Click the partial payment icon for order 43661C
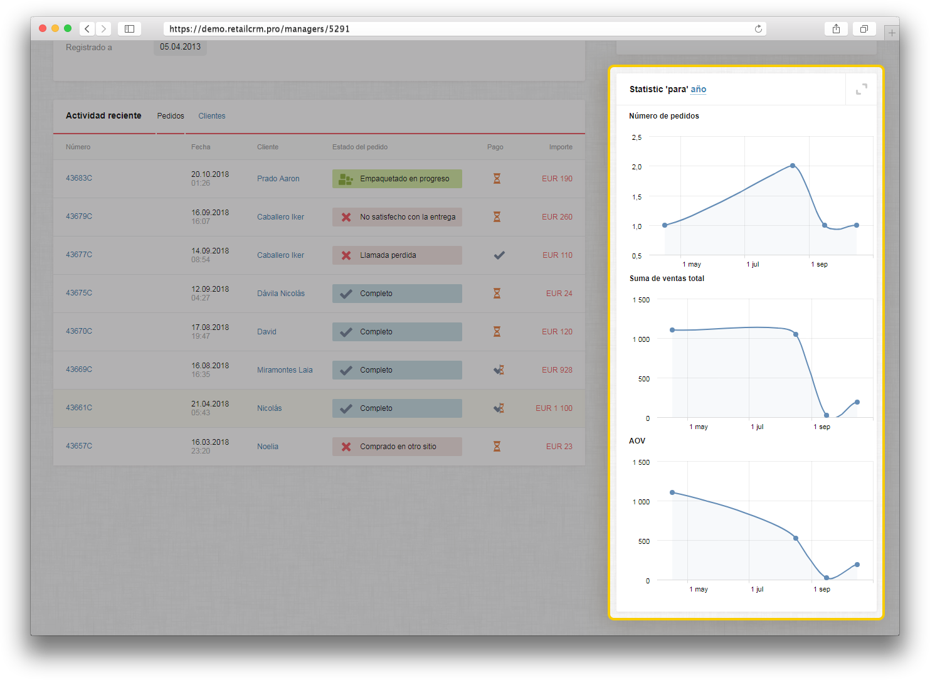Viewport: 930px width, 680px height. 499,408
